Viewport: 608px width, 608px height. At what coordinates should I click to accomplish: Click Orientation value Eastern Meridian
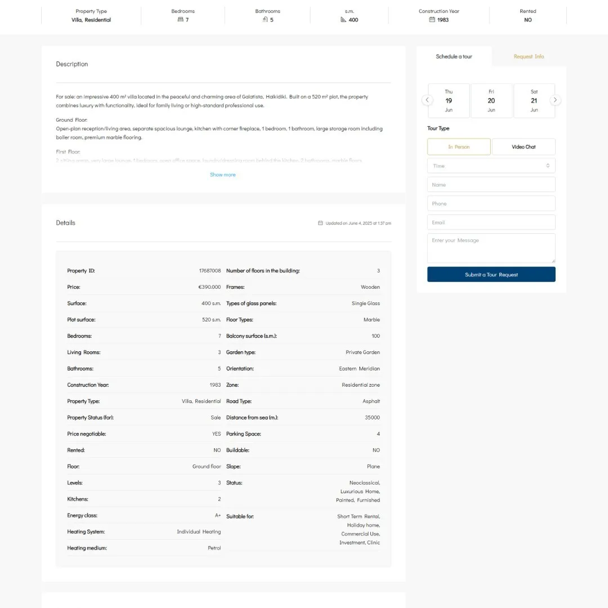359,368
